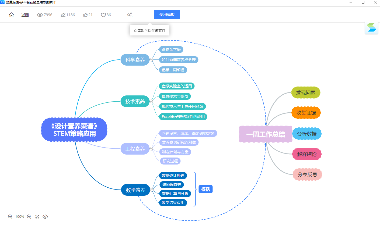
Task: Select the 工程素养 node
Action: coord(135,149)
